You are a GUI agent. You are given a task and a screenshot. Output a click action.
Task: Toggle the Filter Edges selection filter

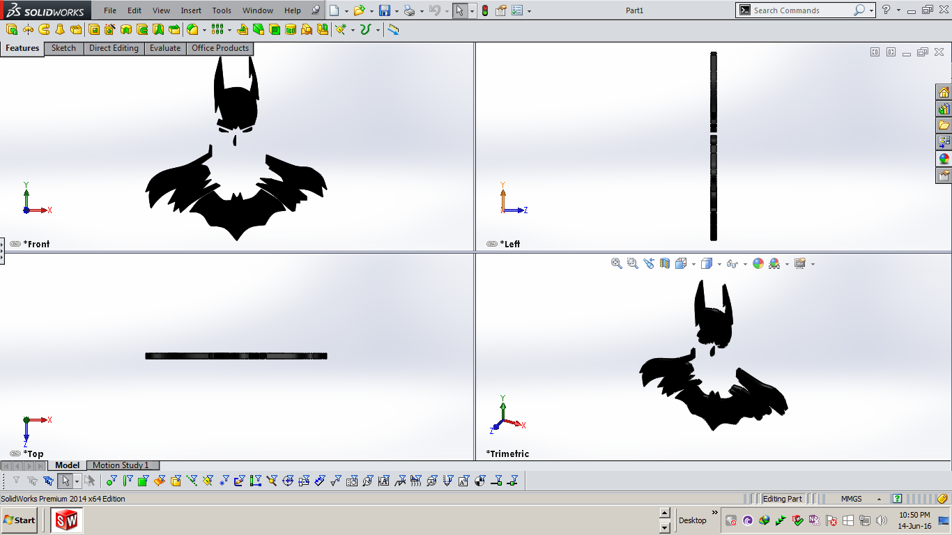pyautogui.click(x=128, y=481)
